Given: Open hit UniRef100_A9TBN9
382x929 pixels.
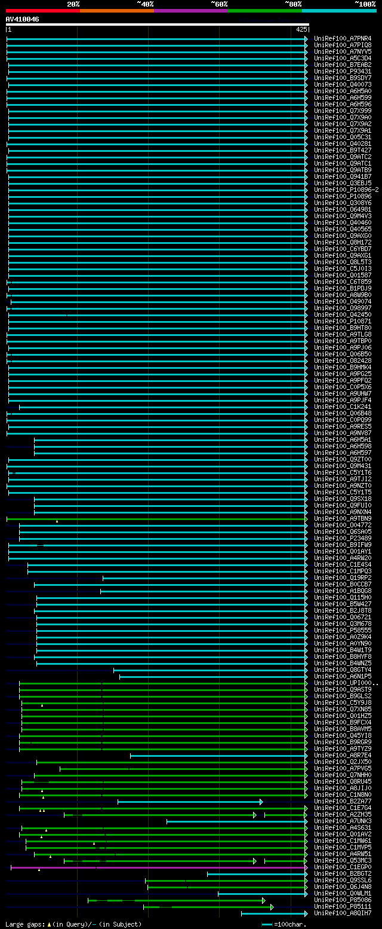Looking at the screenshot, I should point(343,519).
